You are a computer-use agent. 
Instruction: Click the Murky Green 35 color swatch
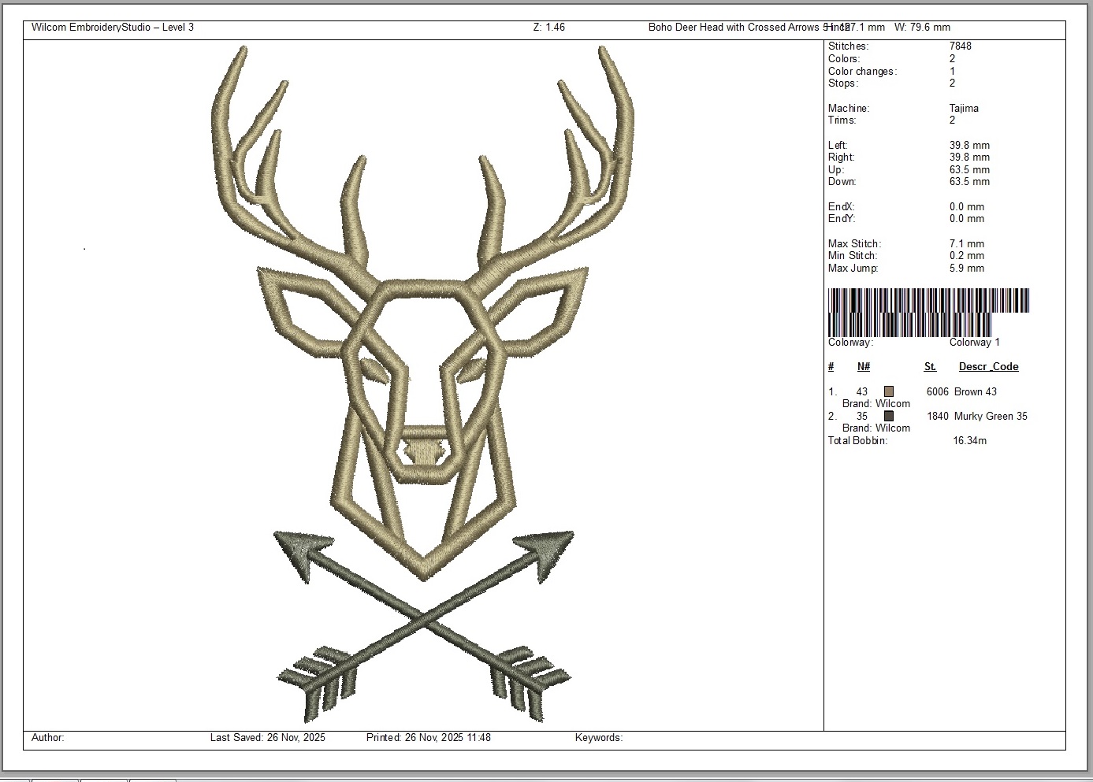(889, 416)
